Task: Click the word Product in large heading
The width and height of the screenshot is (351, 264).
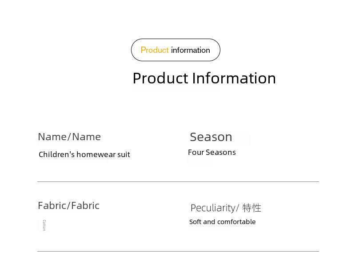Action: pos(160,78)
